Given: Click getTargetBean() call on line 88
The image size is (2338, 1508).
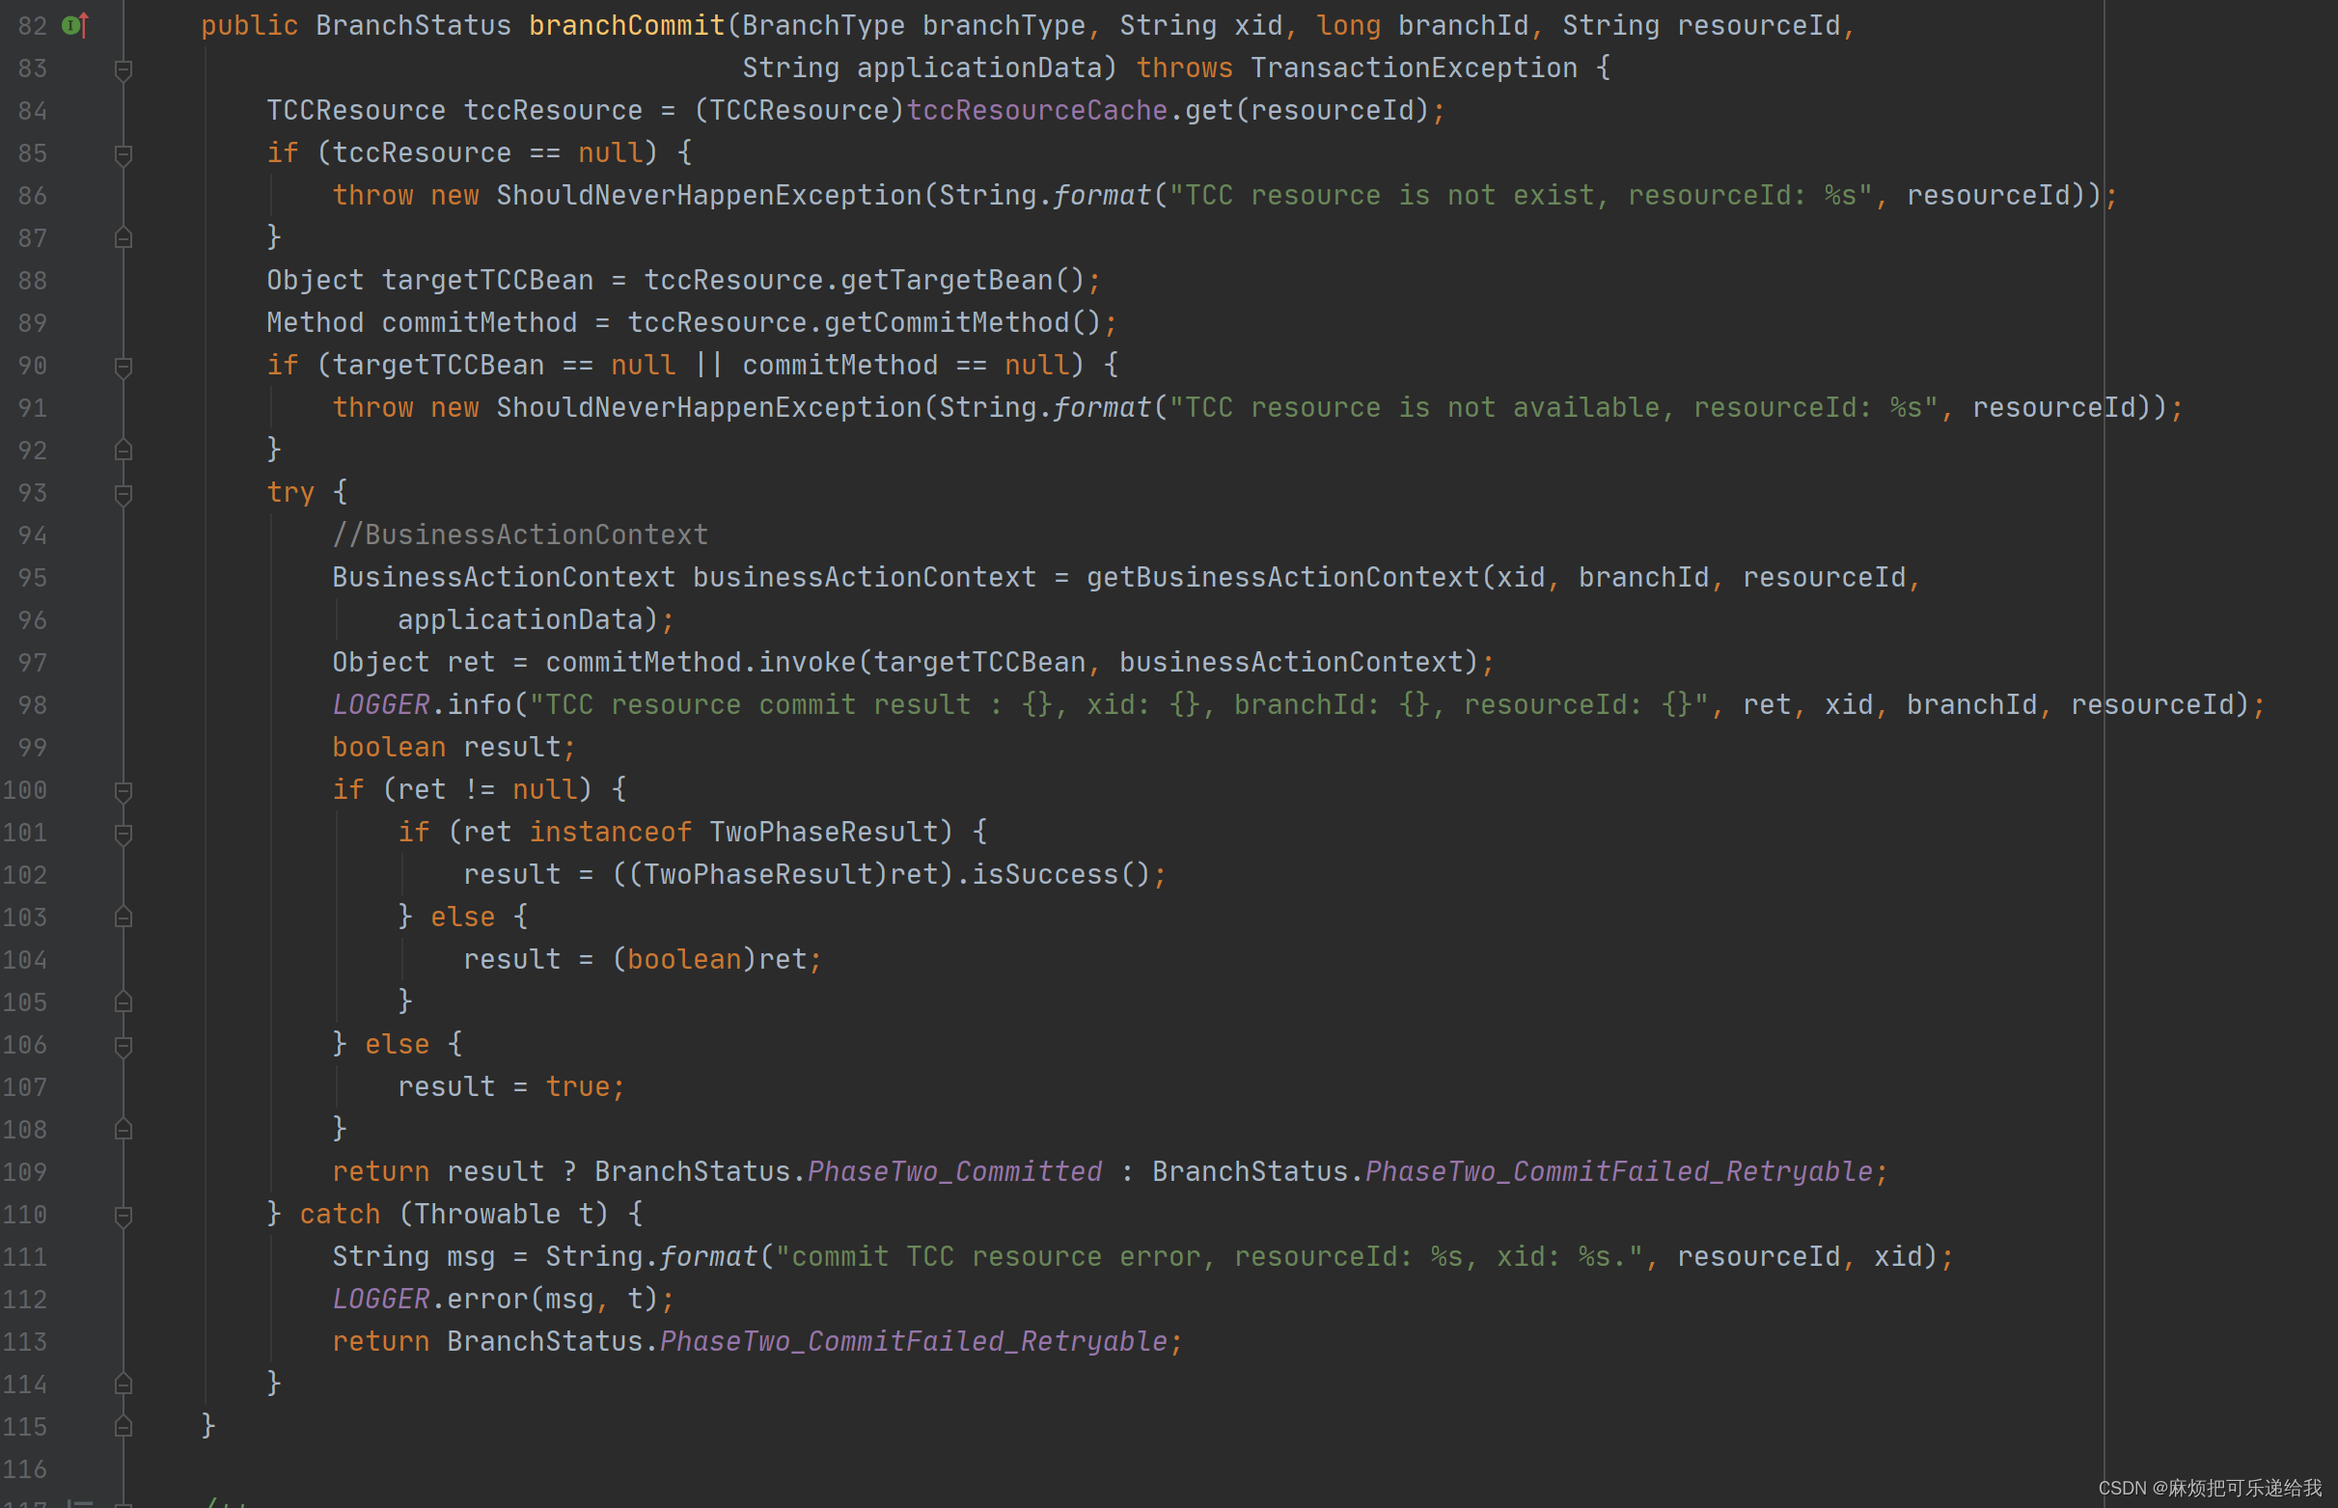Looking at the screenshot, I should (x=962, y=281).
